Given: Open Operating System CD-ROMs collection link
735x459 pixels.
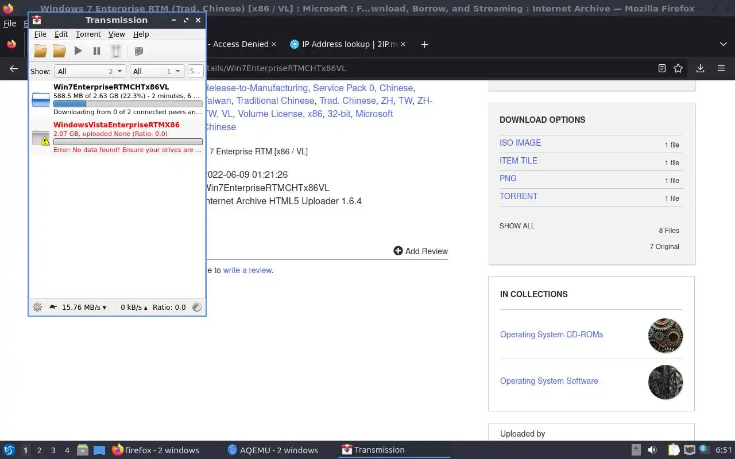Looking at the screenshot, I should tap(551, 334).
